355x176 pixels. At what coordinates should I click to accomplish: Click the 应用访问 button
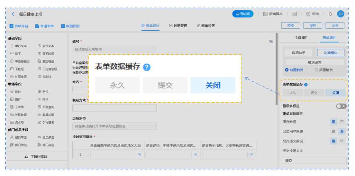pos(243,14)
